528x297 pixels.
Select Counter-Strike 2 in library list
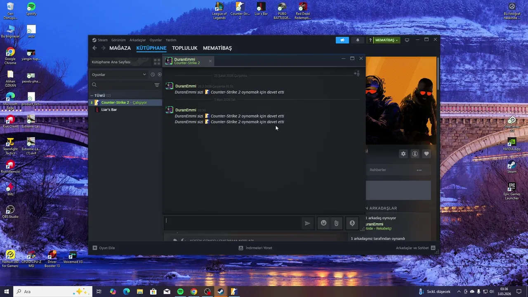coord(126,102)
